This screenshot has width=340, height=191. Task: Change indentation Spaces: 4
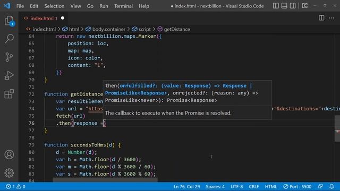(215, 186)
